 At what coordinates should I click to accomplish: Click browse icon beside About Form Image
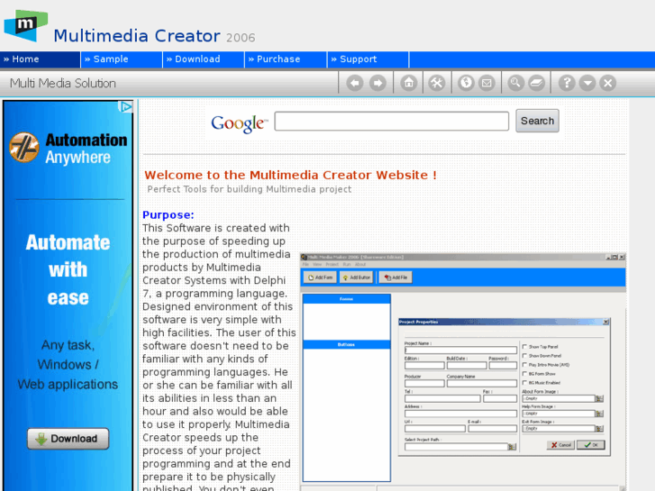tap(599, 398)
